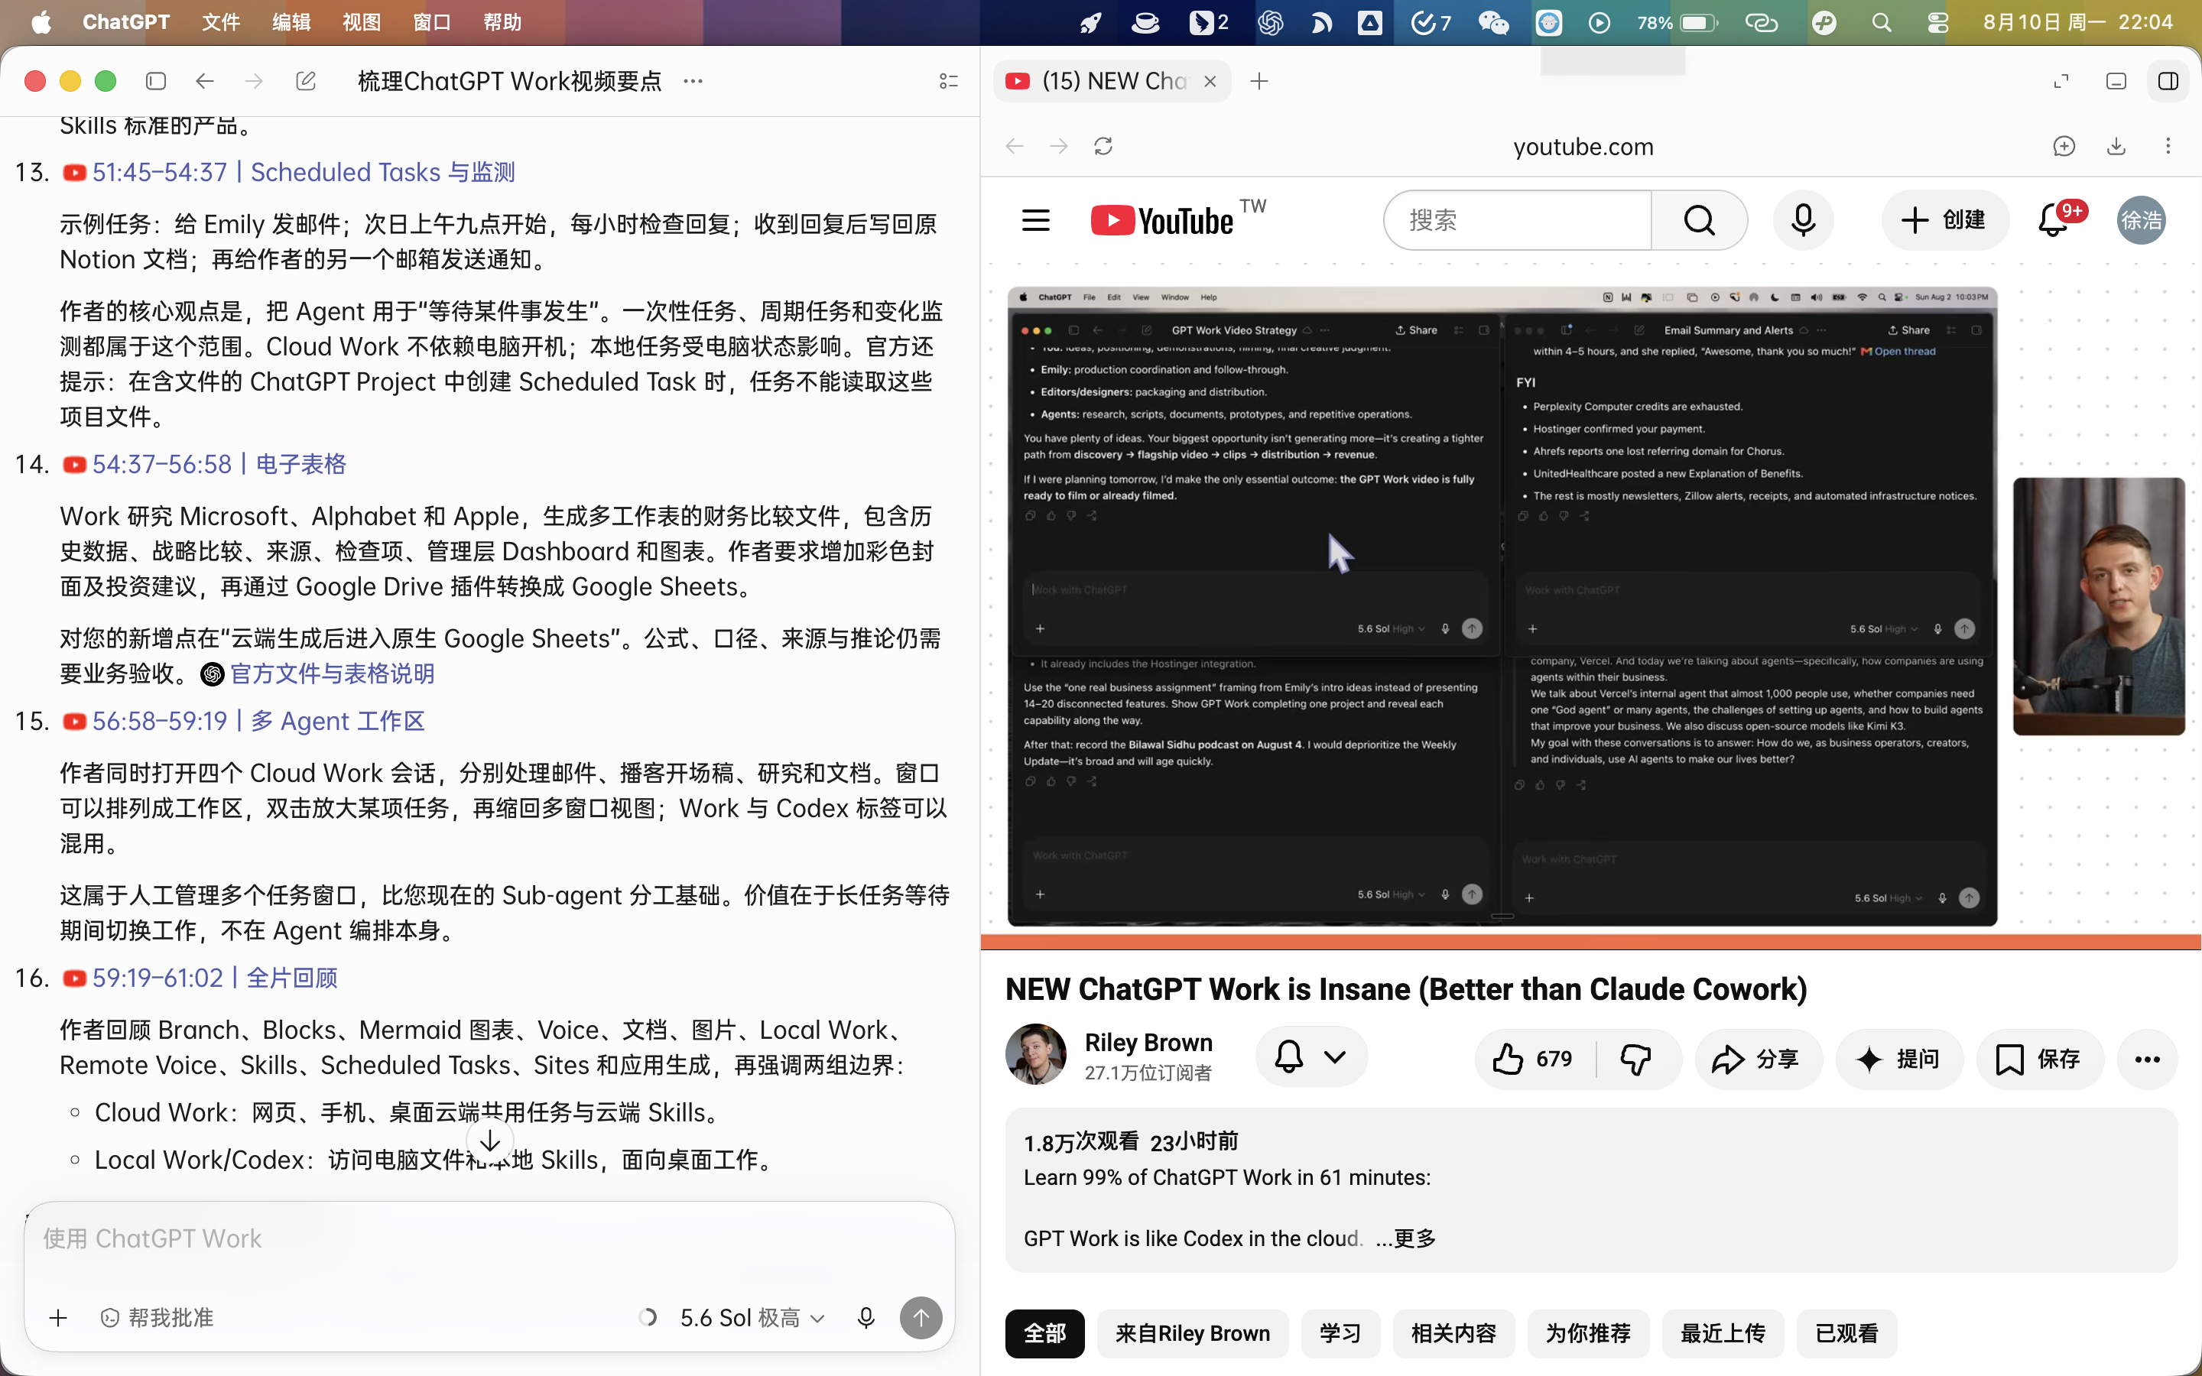Select the 已观看 filter chip
This screenshot has width=2202, height=1376.
tap(1846, 1333)
